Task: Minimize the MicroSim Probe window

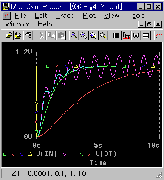Action: click(141, 7)
